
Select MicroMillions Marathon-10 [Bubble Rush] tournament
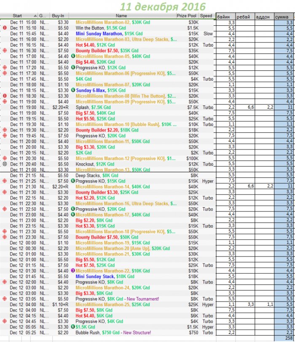click(126, 124)
